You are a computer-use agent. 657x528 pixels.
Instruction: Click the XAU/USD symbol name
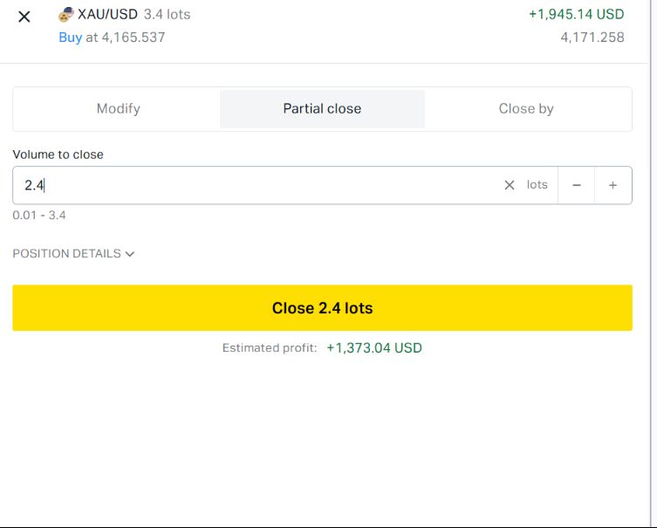pyautogui.click(x=107, y=14)
